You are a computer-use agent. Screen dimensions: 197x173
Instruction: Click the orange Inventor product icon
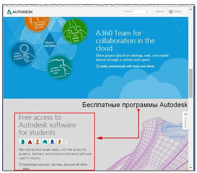coord(37,142)
